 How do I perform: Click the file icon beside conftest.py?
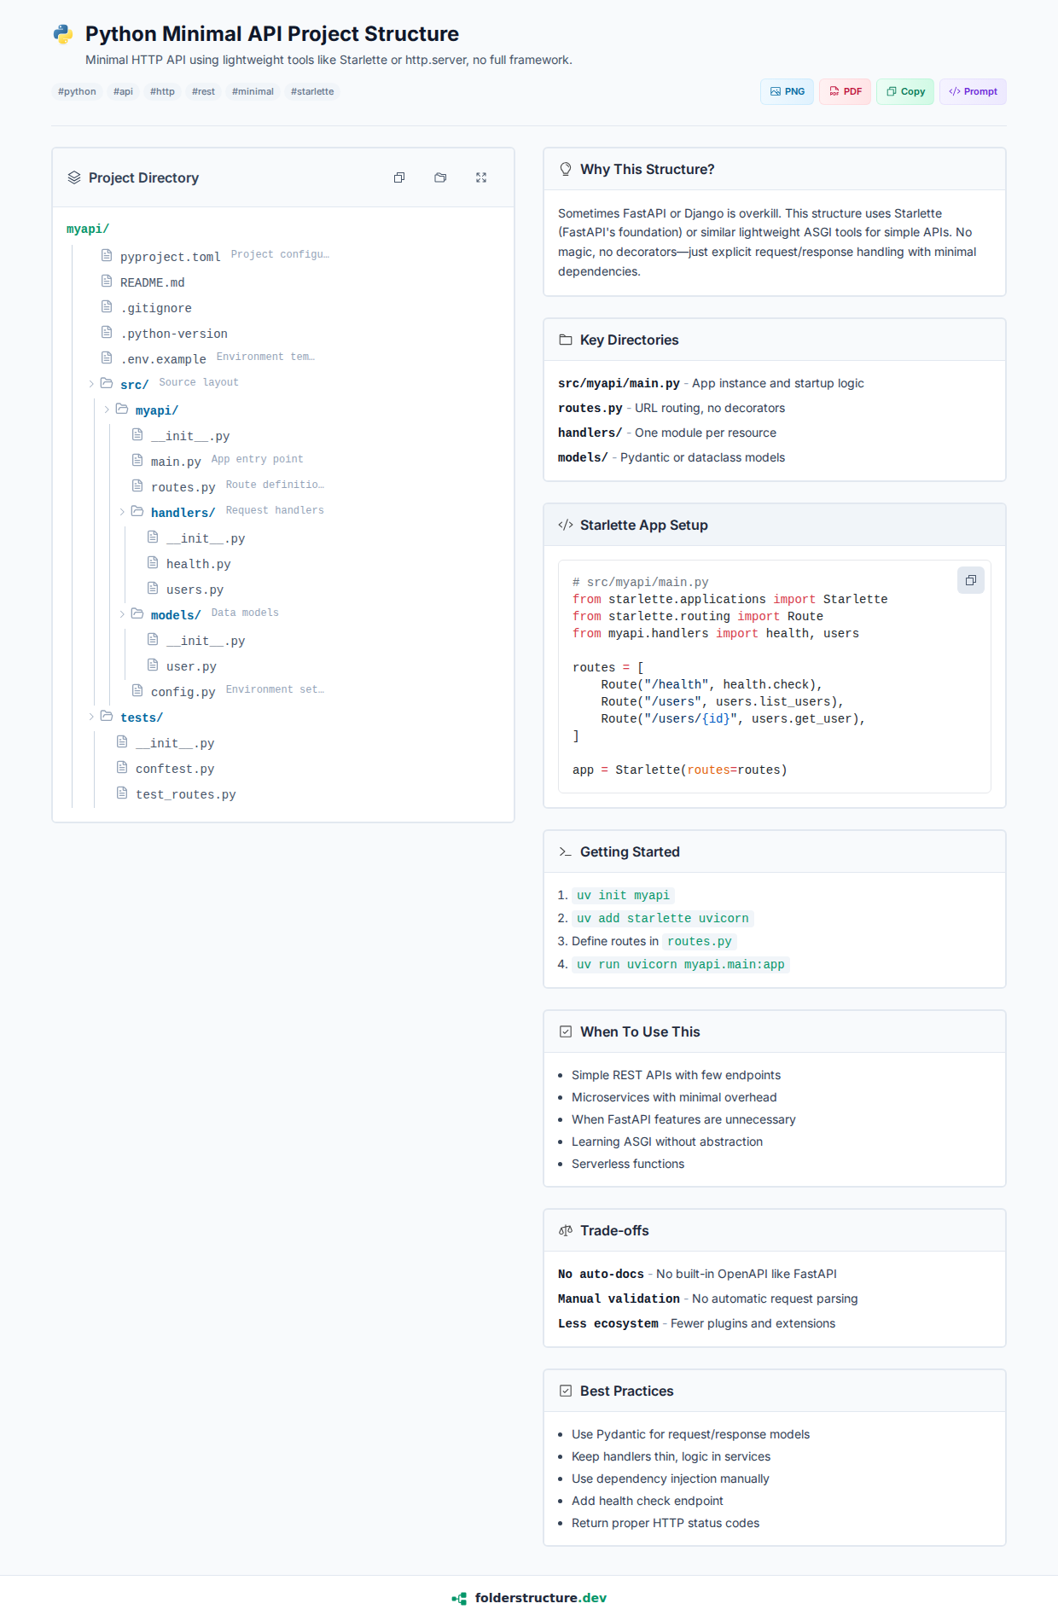122,768
